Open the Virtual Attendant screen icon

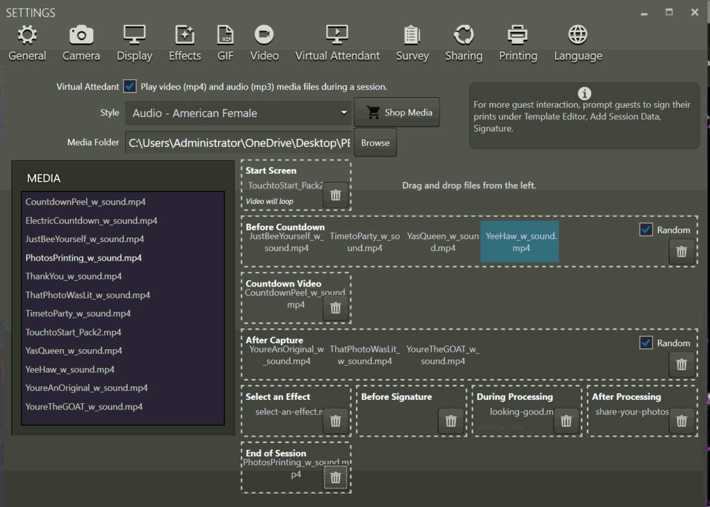pos(338,35)
